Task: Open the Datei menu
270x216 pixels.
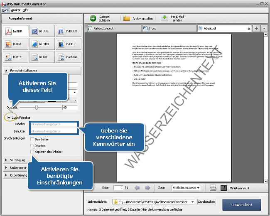Action: 6,10
